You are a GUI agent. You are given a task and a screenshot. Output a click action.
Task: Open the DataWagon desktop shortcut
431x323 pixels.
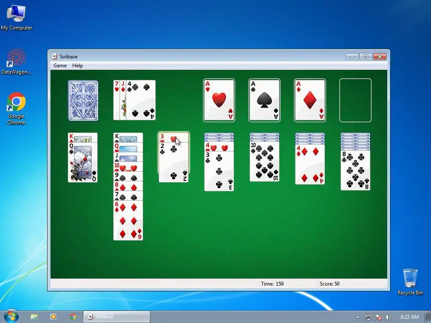coord(16,61)
